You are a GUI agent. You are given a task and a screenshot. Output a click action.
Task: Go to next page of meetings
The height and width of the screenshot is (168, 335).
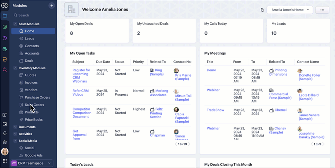pos(323,144)
